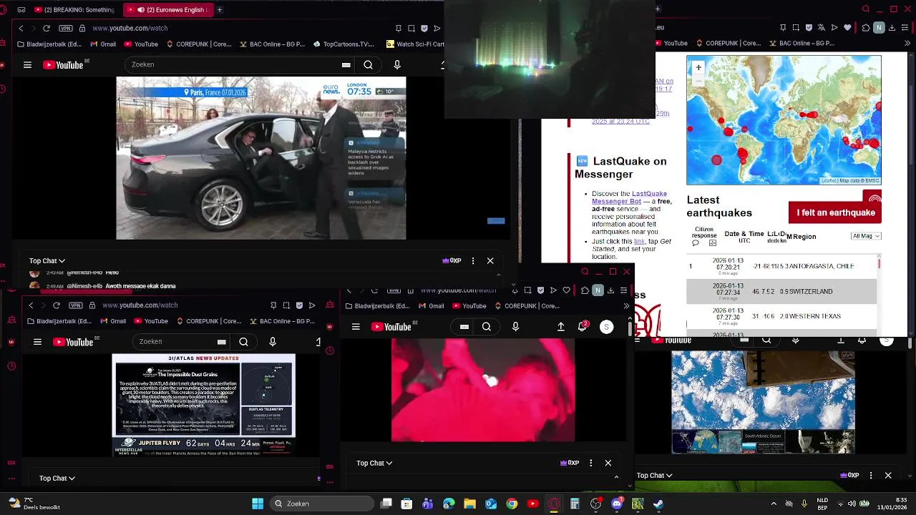916x515 pixels.
Task: Click the 3I/ATLAS news video player
Action: (x=204, y=405)
